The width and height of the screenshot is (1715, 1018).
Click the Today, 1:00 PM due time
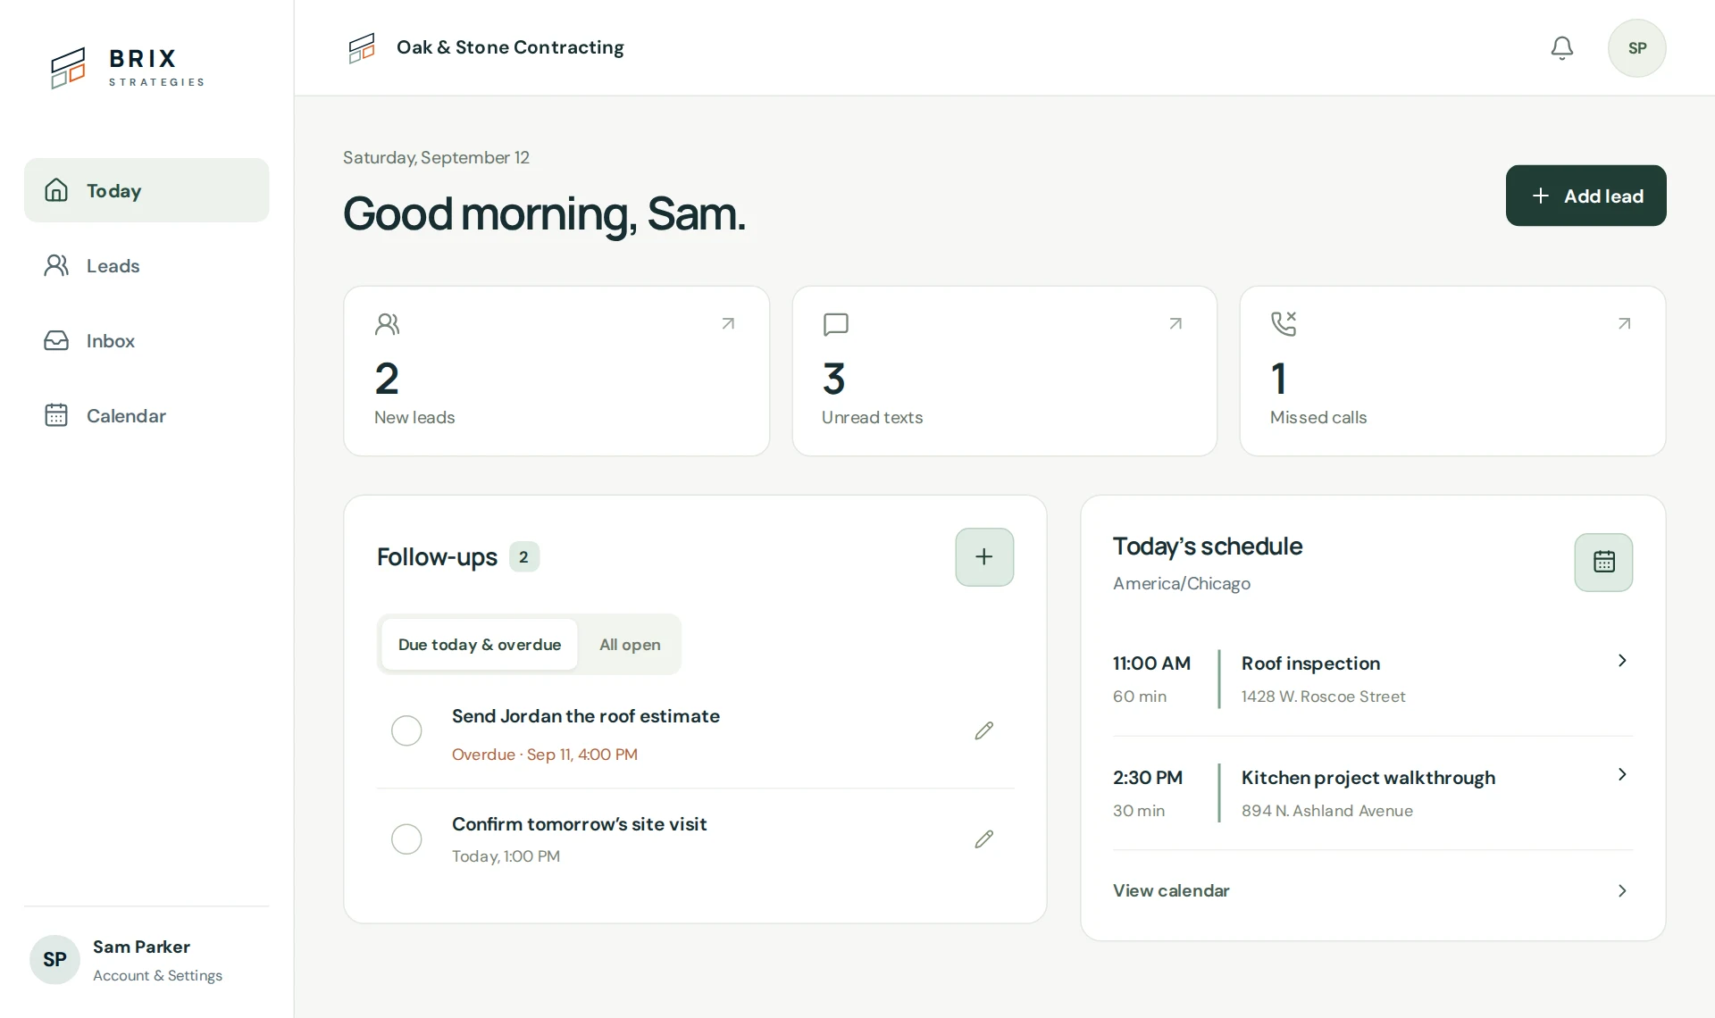tap(506, 856)
